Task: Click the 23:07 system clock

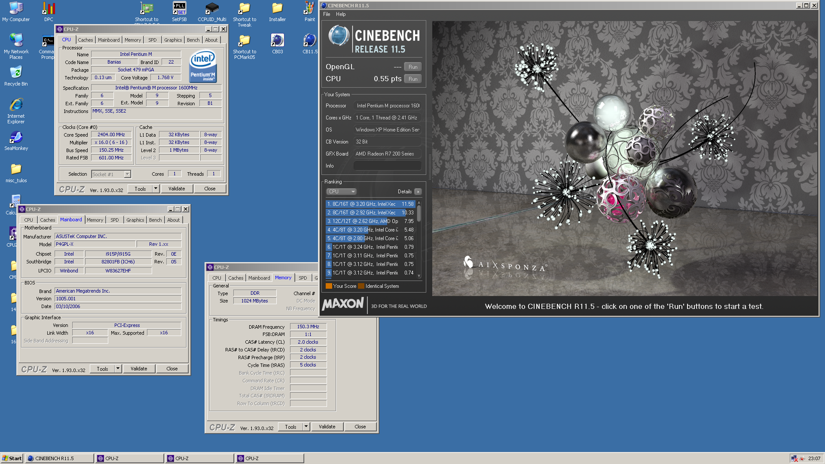Action: tap(814, 458)
